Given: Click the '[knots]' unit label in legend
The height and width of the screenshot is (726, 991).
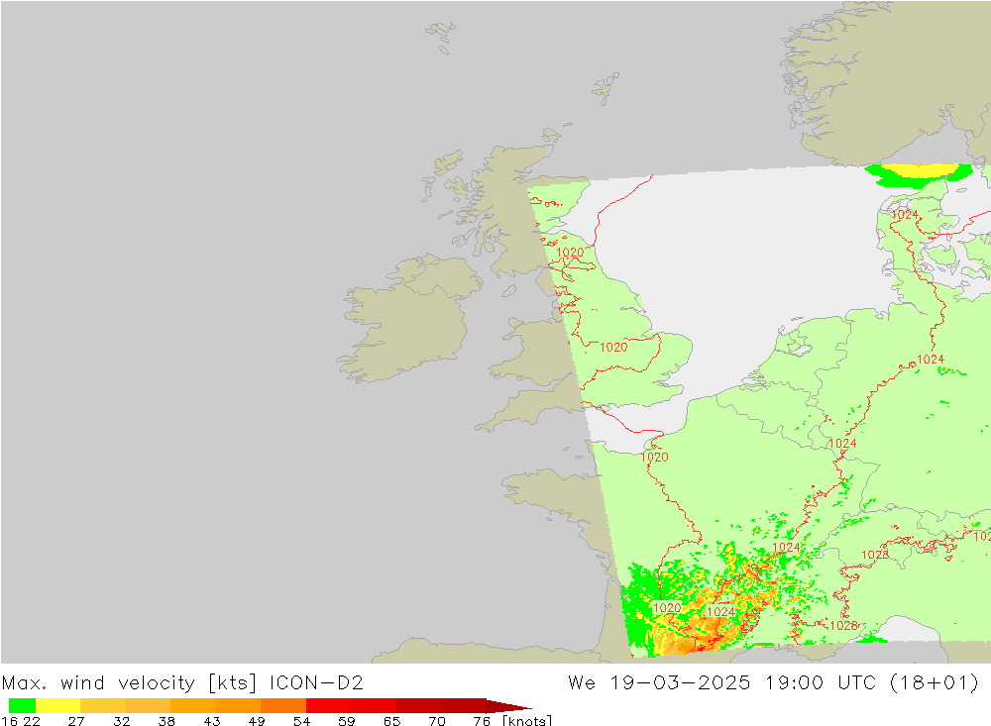Looking at the screenshot, I should 527,720.
